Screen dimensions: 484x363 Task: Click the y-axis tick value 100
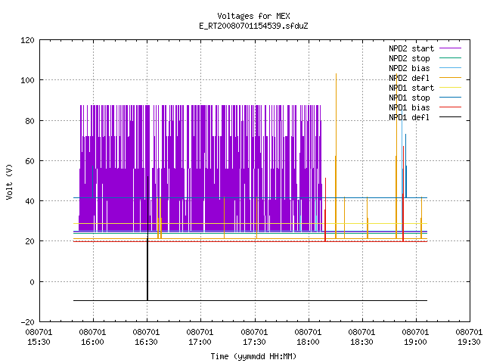tap(27, 80)
